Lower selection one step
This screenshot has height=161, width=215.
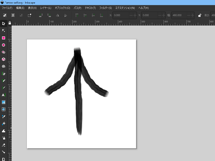click(93, 15)
